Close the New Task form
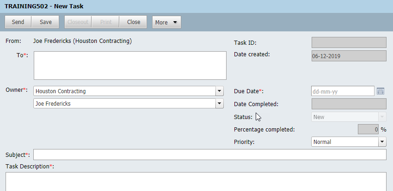 (x=134, y=22)
